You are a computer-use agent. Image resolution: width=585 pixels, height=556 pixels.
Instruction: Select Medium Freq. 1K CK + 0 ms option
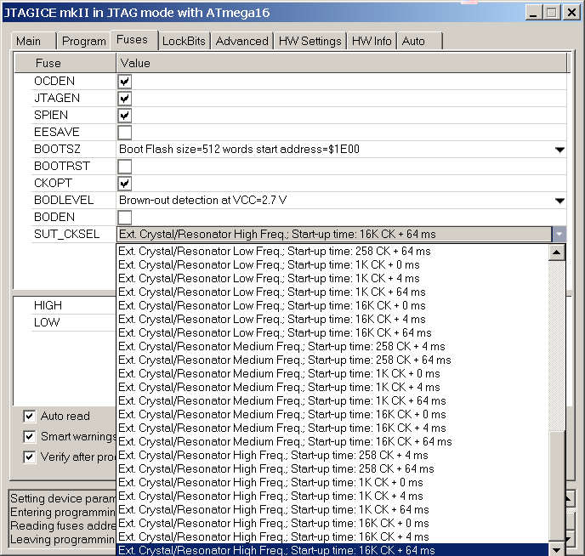click(x=279, y=374)
